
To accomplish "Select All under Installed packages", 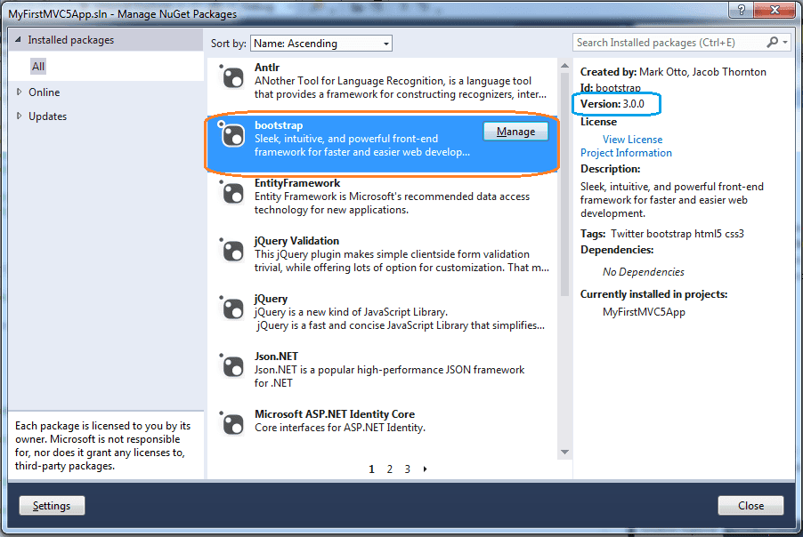I will click(x=38, y=67).
